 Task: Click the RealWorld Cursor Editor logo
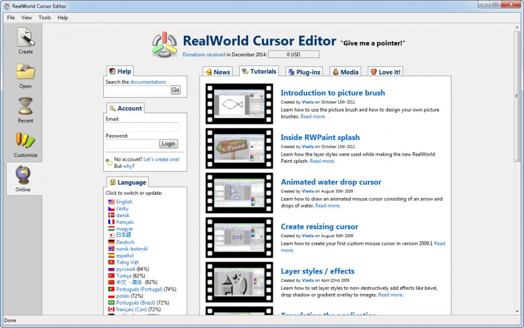tap(164, 45)
